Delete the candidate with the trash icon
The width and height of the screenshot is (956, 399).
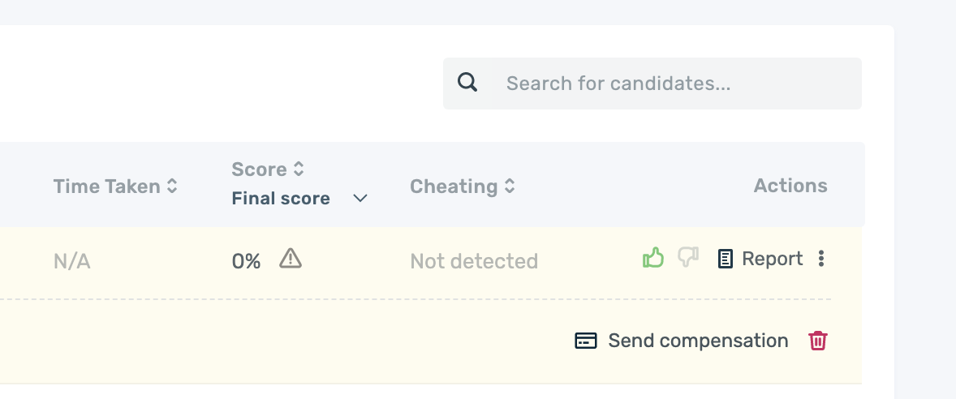817,341
